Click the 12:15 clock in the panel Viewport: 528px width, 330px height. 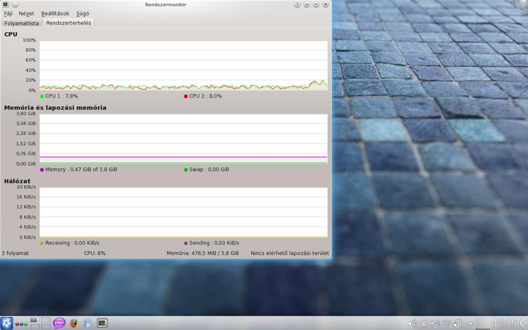pyautogui.click(x=505, y=323)
